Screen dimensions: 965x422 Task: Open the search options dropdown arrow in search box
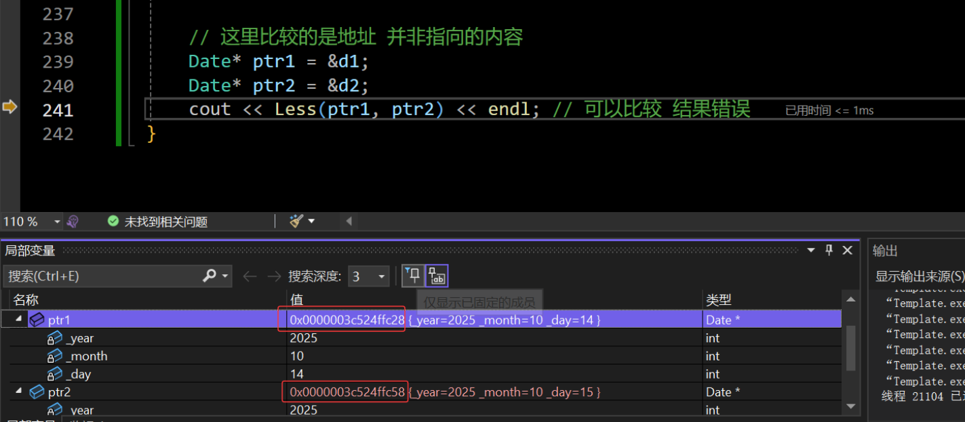tap(225, 276)
